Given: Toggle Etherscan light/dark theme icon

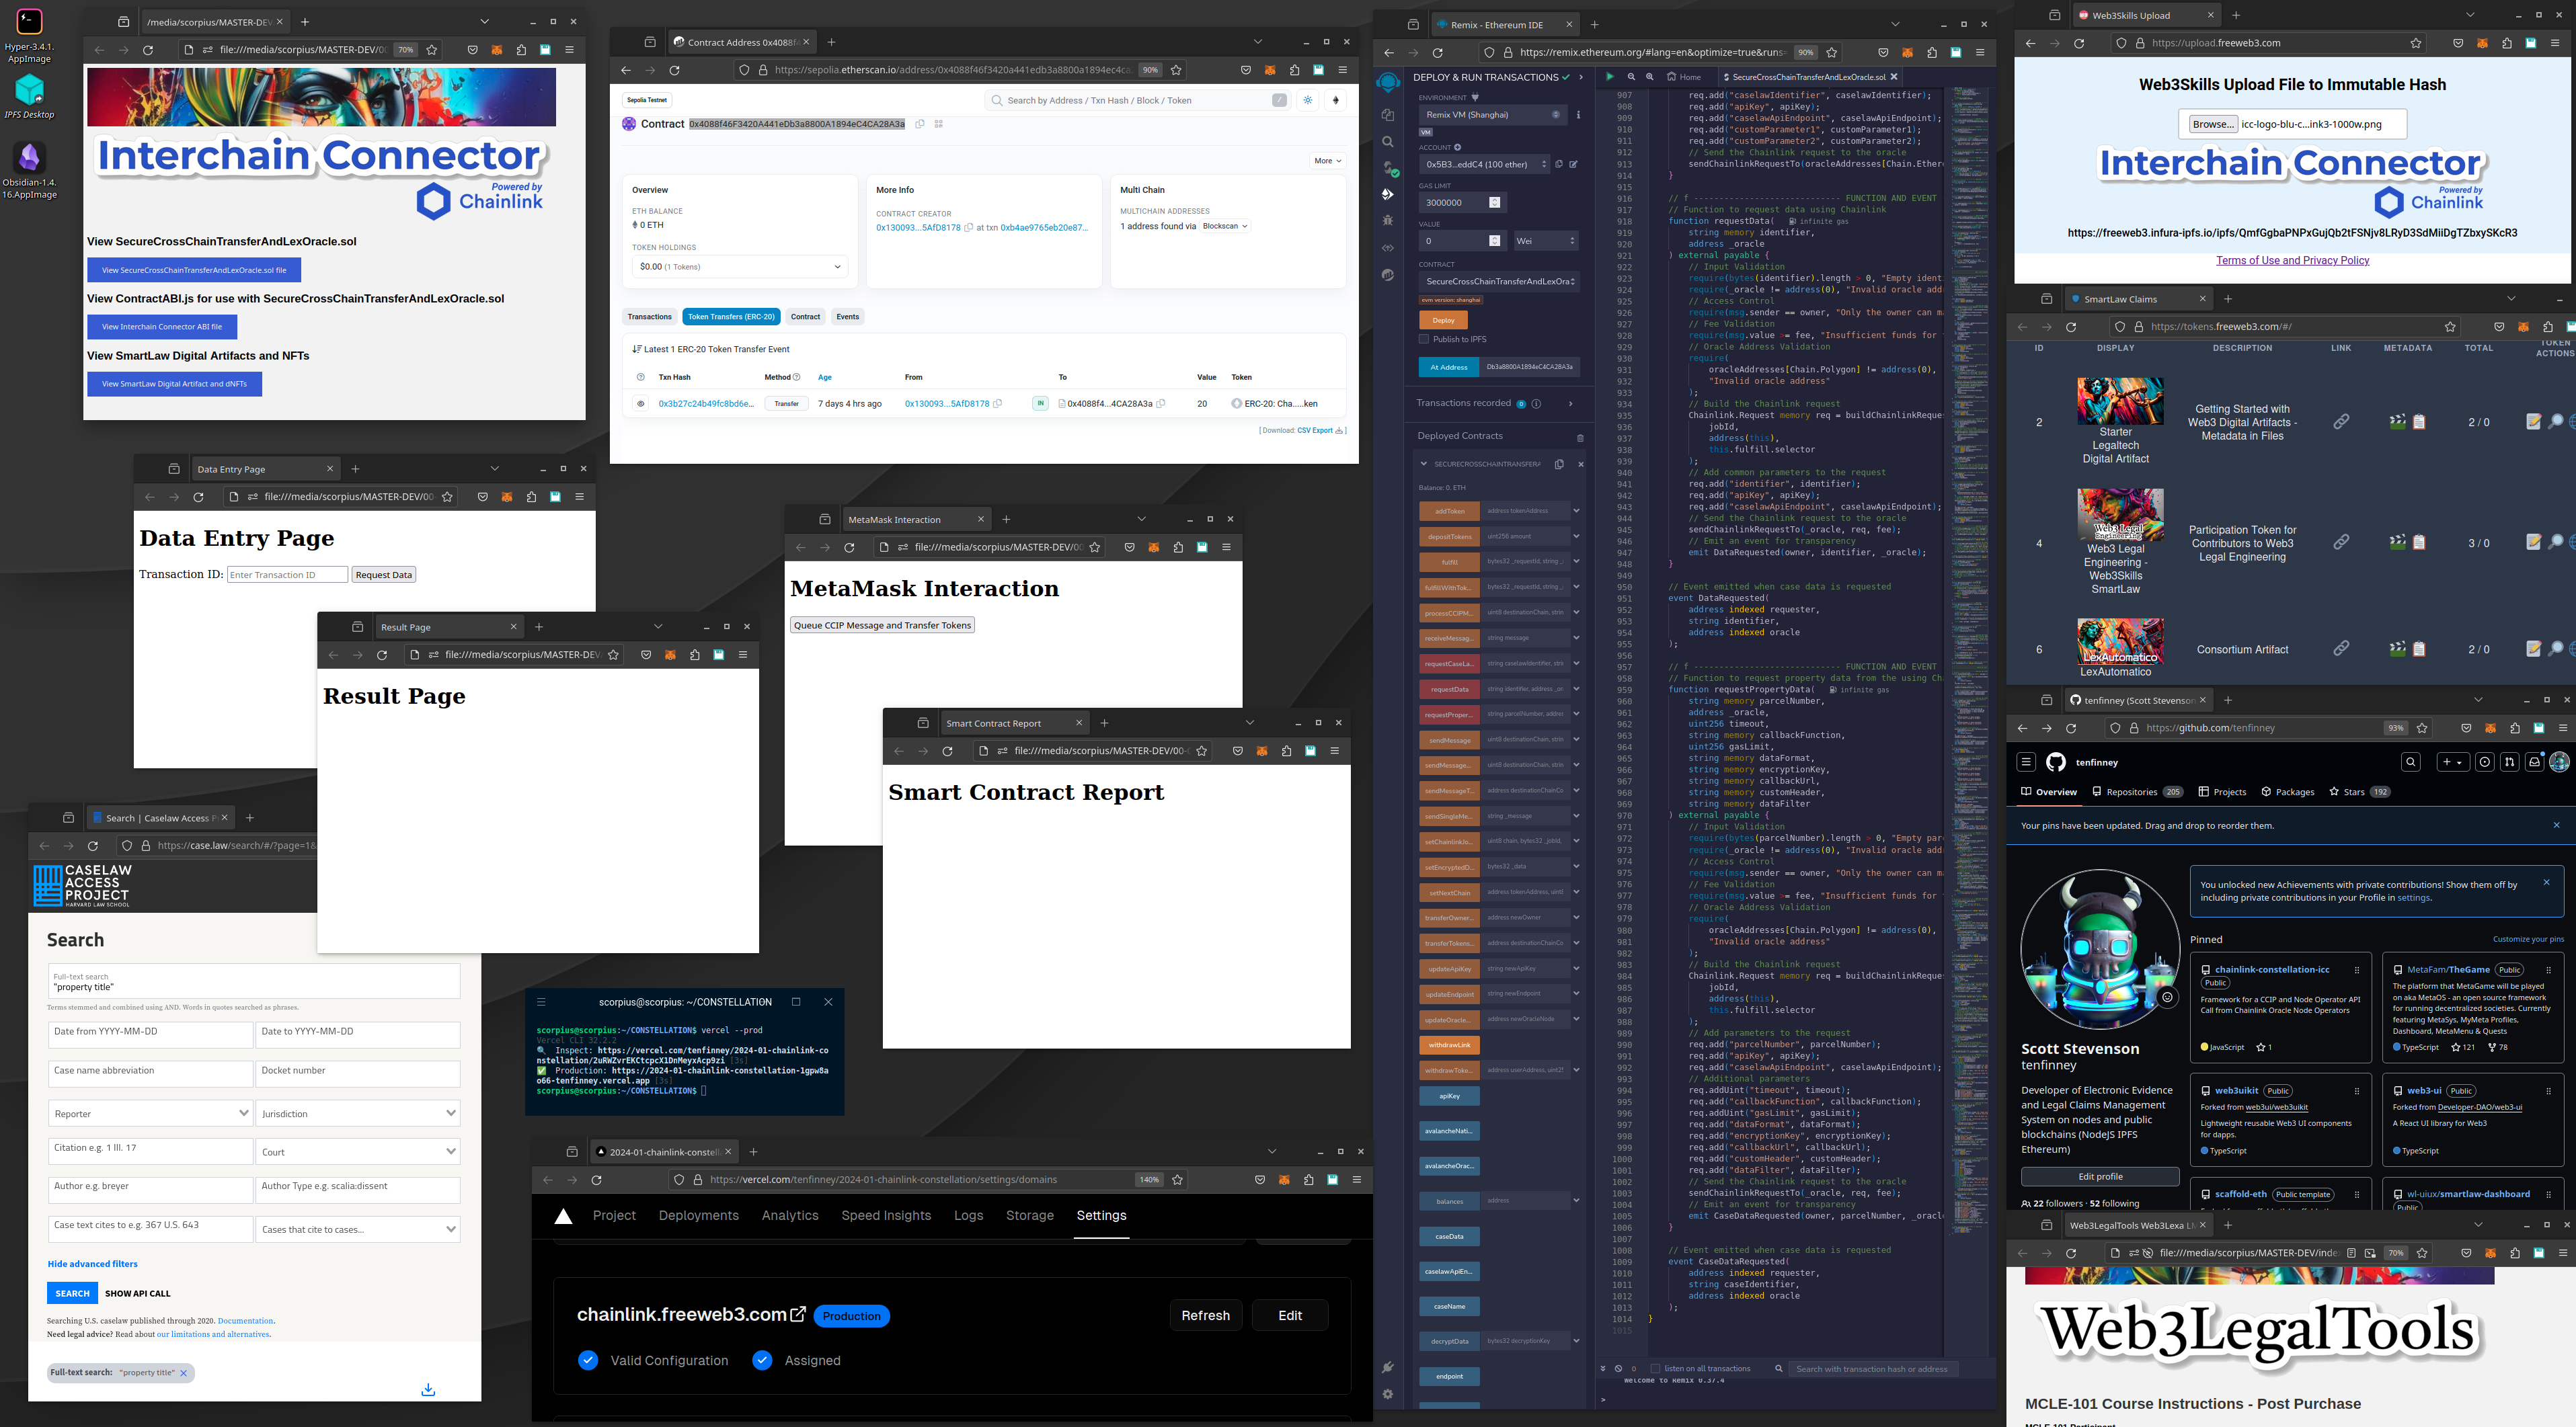Looking at the screenshot, I should coord(1308,100).
